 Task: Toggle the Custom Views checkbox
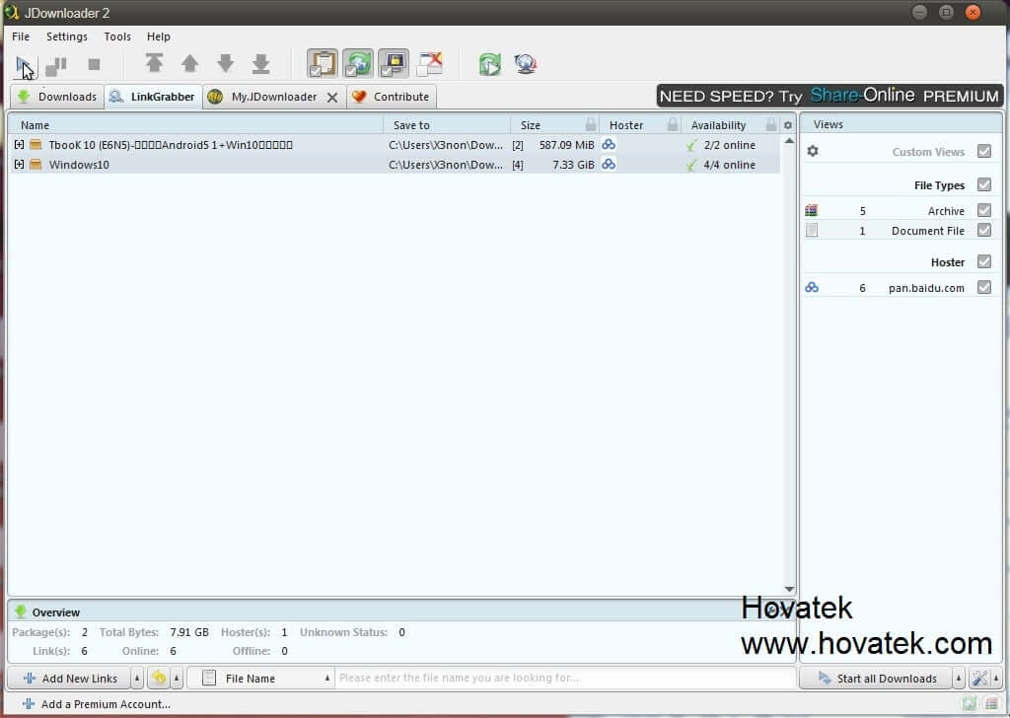coord(983,150)
